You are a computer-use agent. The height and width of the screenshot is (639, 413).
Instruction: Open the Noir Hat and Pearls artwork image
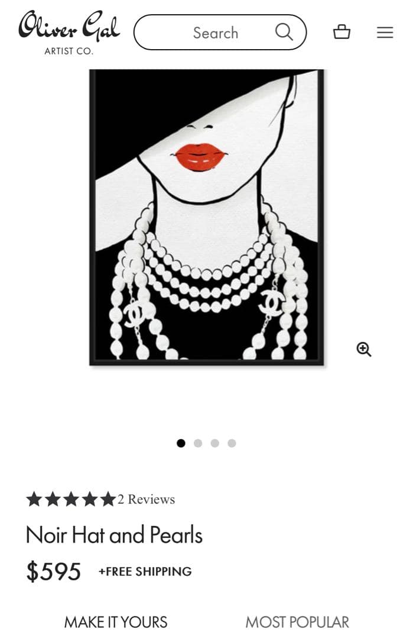pyautogui.click(x=207, y=217)
